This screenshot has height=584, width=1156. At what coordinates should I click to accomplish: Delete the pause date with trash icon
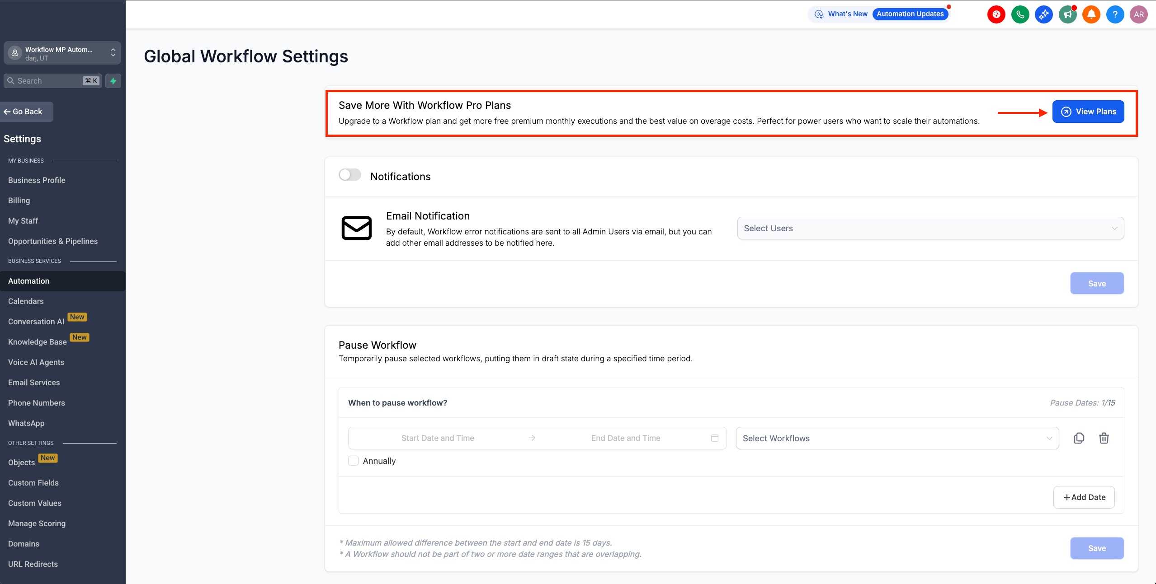[1104, 438]
